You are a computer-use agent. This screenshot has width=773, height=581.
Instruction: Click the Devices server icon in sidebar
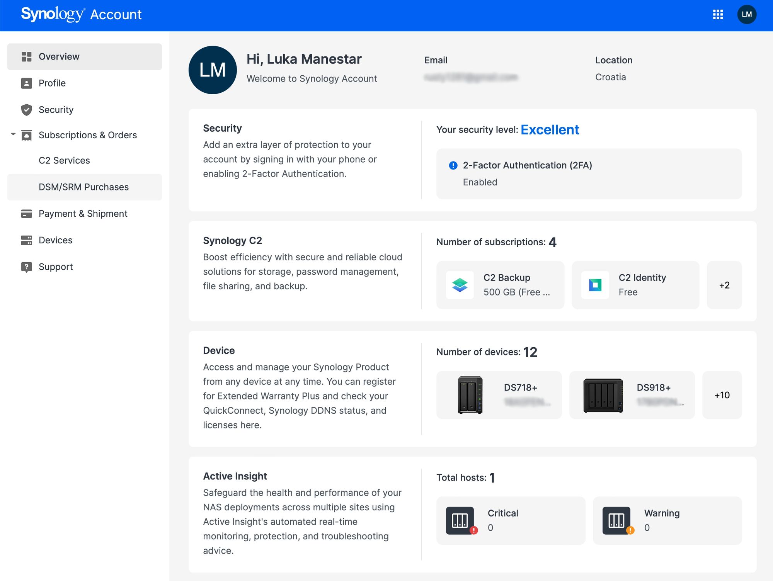[26, 240]
